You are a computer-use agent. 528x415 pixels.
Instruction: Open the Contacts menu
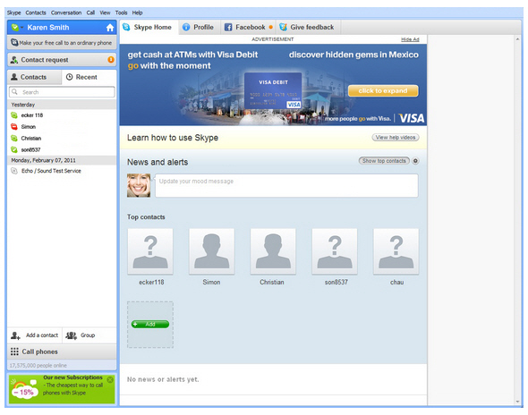pyautogui.click(x=36, y=13)
